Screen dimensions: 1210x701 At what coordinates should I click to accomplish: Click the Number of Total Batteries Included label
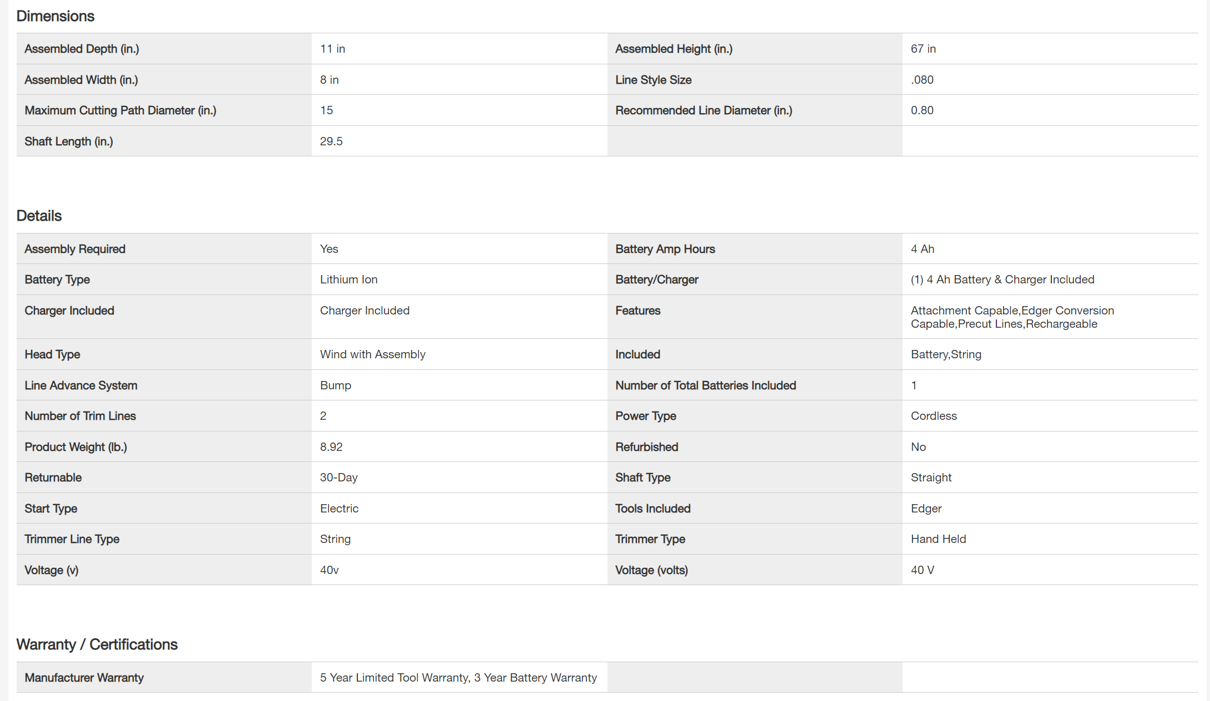[x=705, y=385]
